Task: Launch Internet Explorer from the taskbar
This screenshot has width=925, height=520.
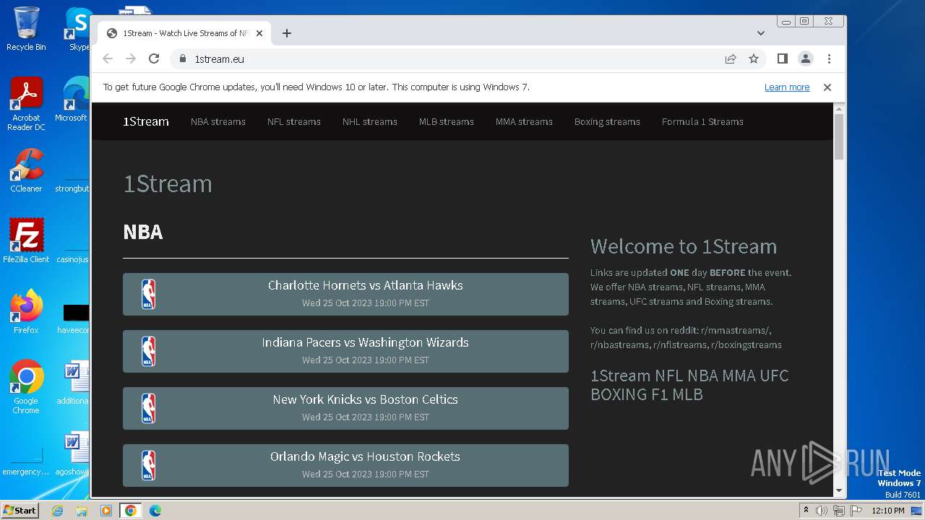Action: [x=57, y=511]
